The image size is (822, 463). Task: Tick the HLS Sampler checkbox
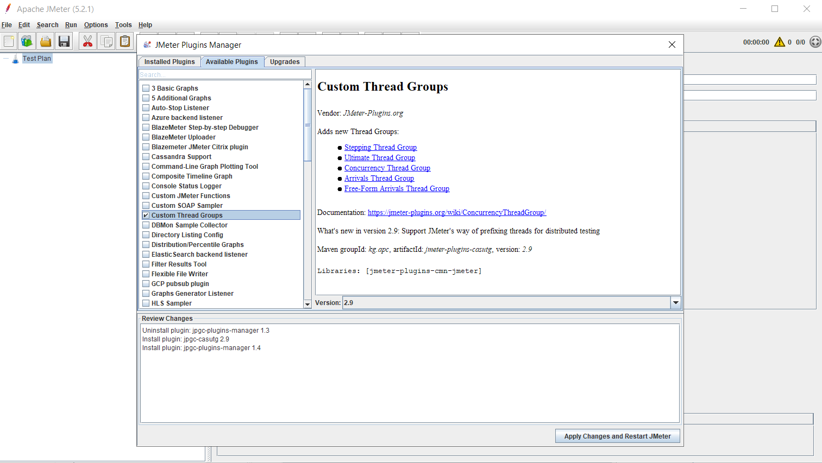(x=146, y=303)
